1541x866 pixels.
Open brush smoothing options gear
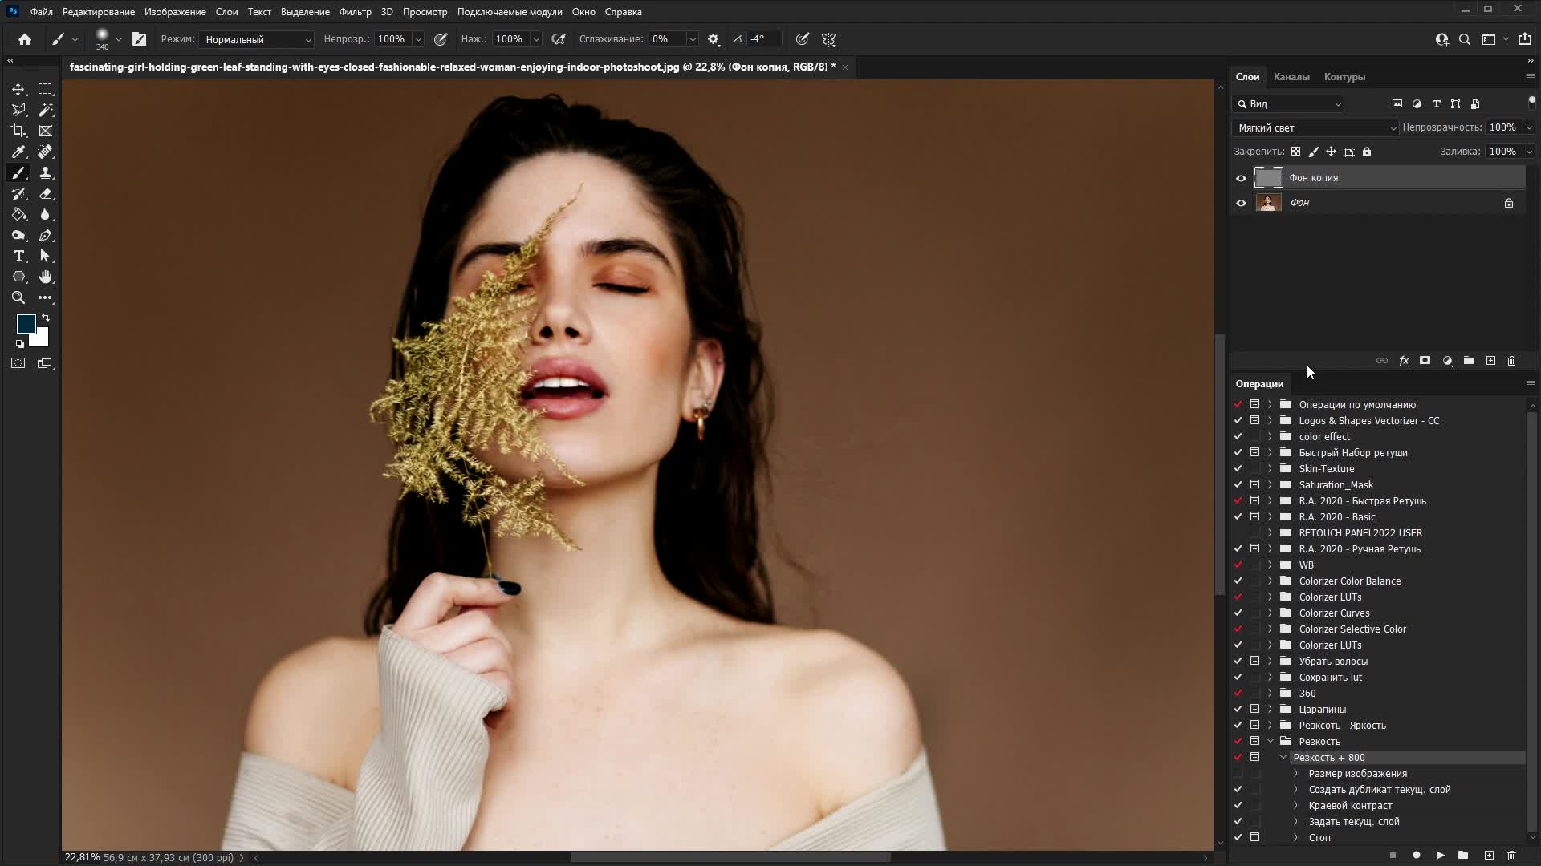713,39
